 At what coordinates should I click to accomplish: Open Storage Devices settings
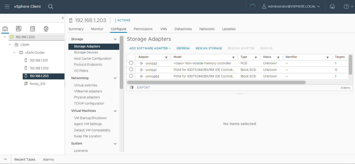[x=86, y=52]
